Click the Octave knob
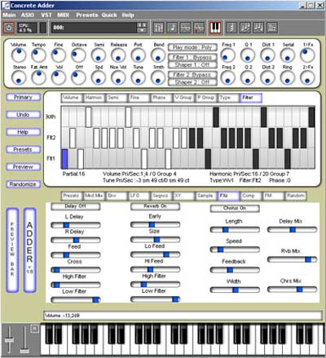Screen dimensions: 326x358 coord(78,55)
